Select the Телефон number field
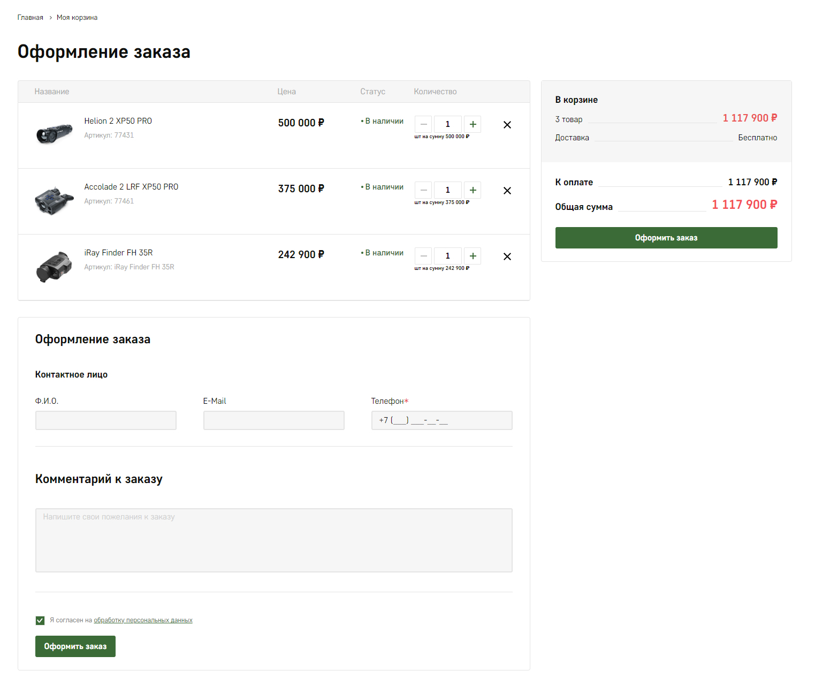Viewport: 830px width, 686px height. [441, 420]
